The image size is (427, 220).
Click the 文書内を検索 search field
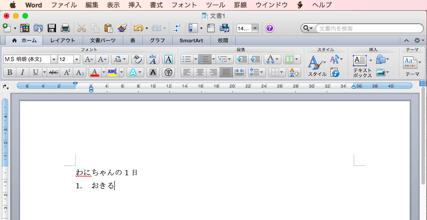tap(369, 28)
